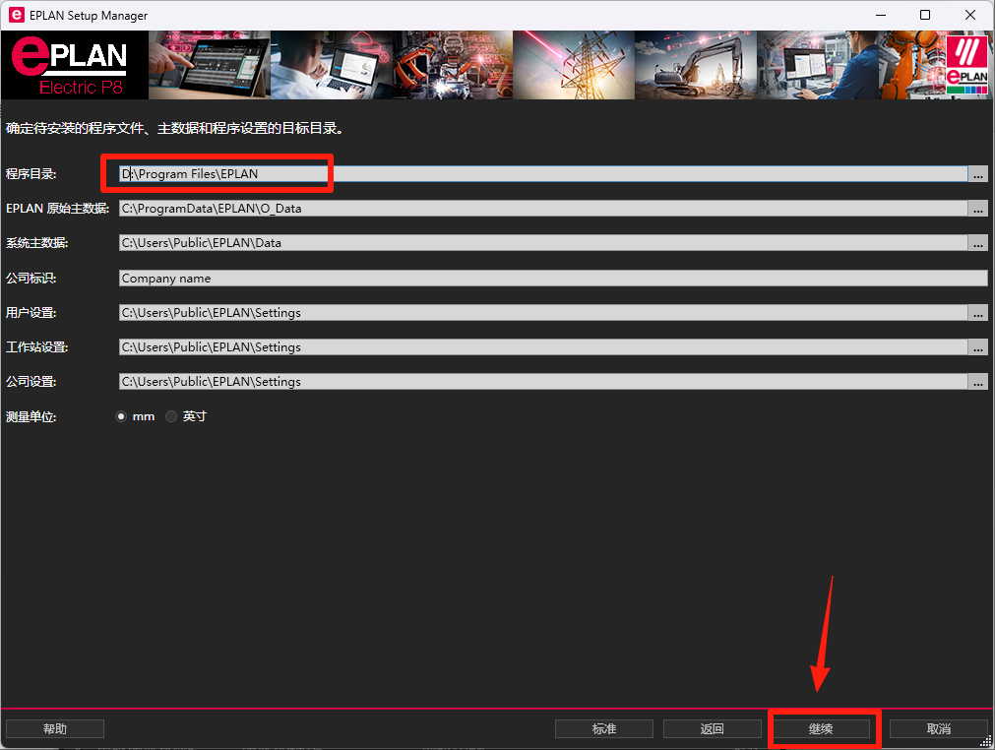The image size is (995, 750).
Task: Click the 公司标识 Company name field
Action: click(x=551, y=279)
